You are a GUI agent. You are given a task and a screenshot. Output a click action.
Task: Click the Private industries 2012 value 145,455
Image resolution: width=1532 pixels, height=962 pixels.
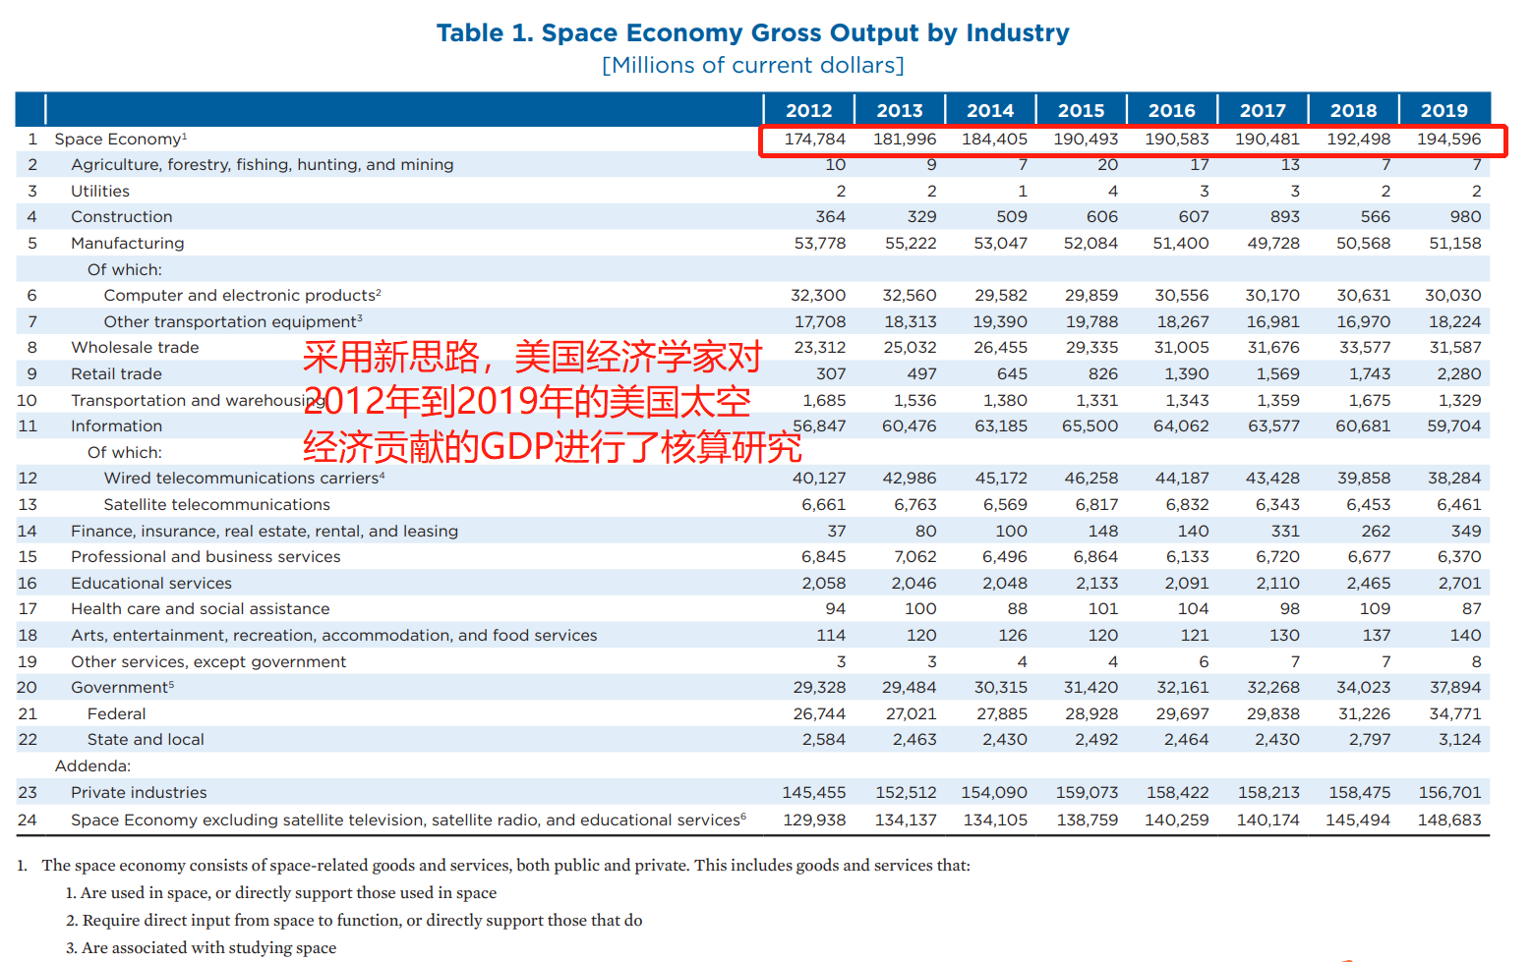814,792
